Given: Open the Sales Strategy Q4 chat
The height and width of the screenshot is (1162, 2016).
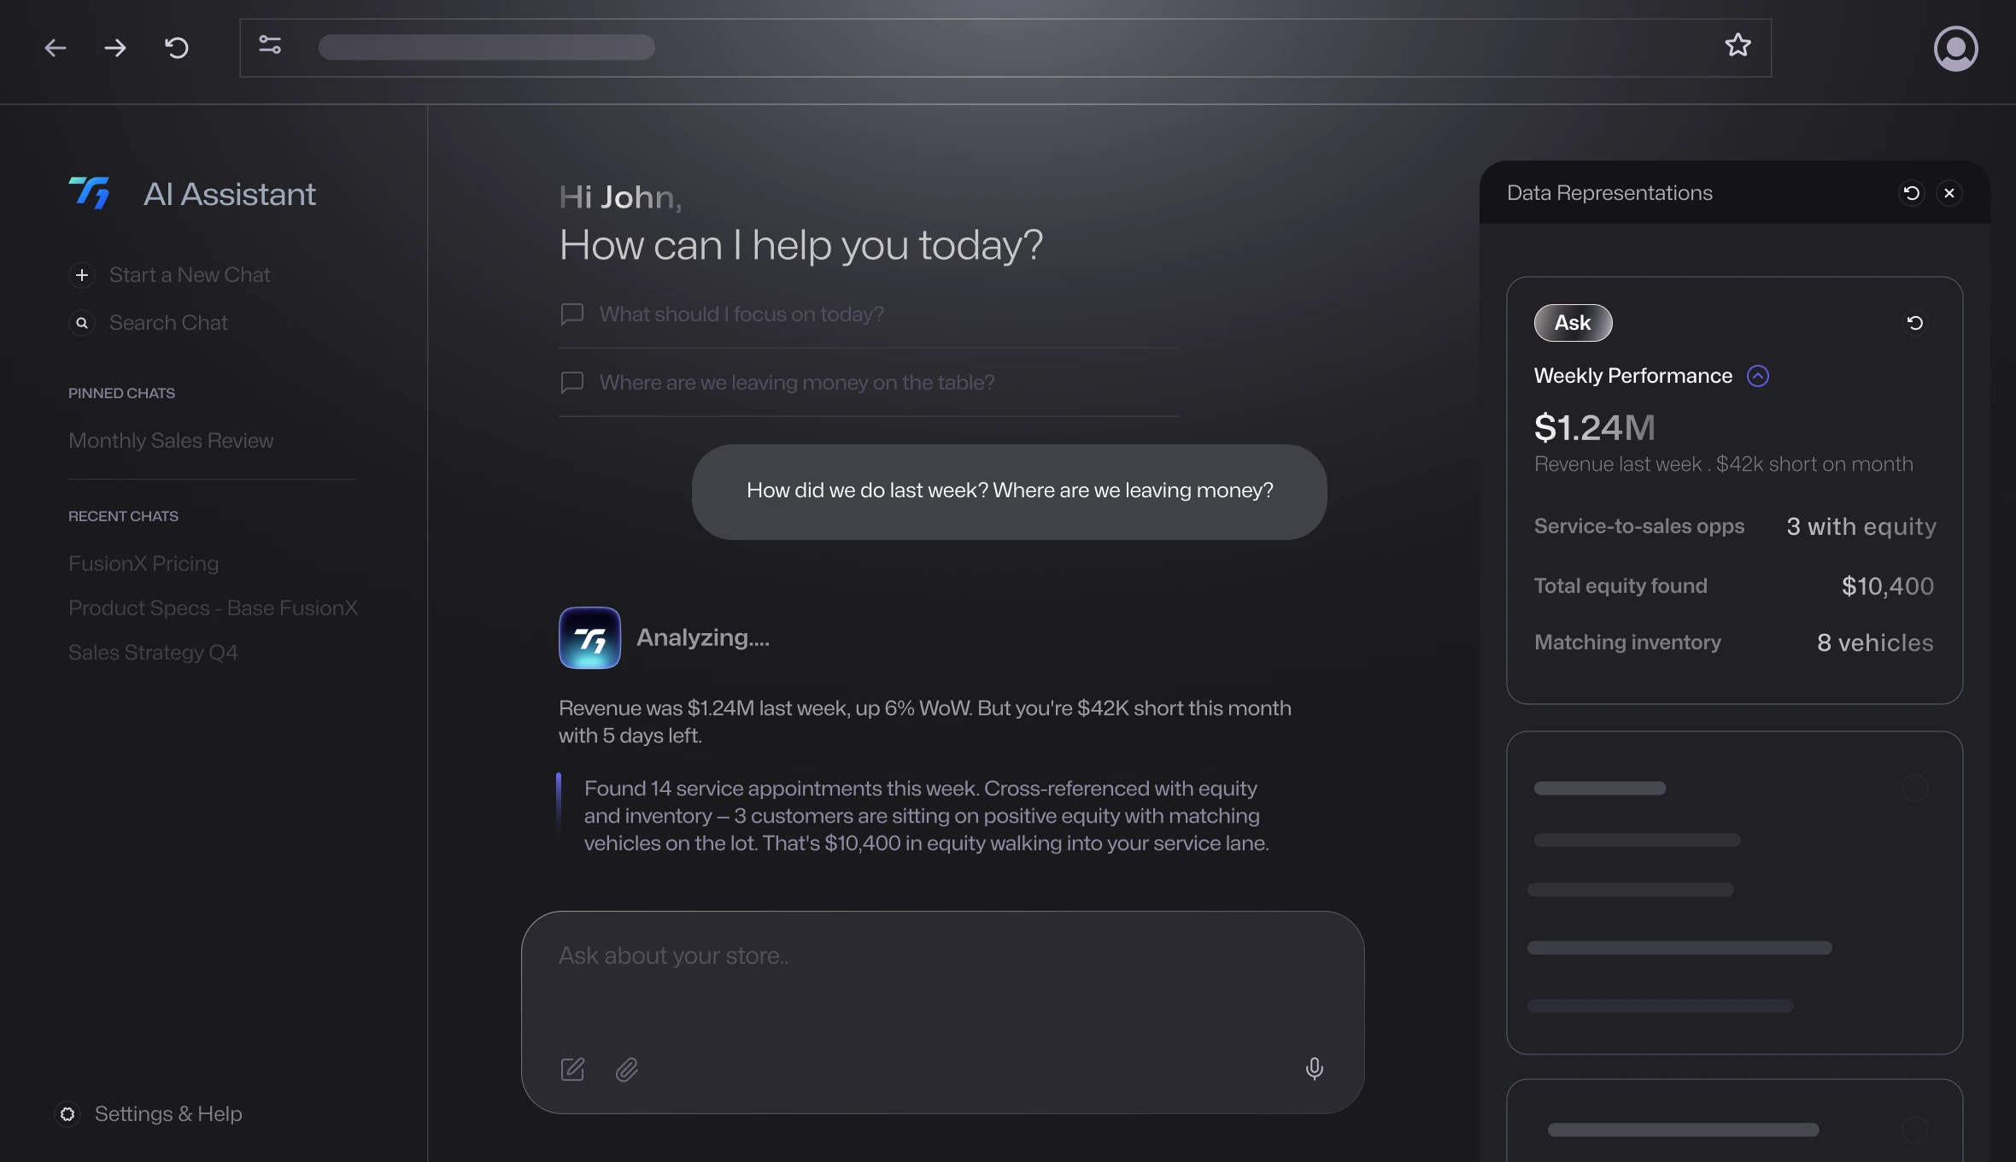Looking at the screenshot, I should [x=153, y=653].
